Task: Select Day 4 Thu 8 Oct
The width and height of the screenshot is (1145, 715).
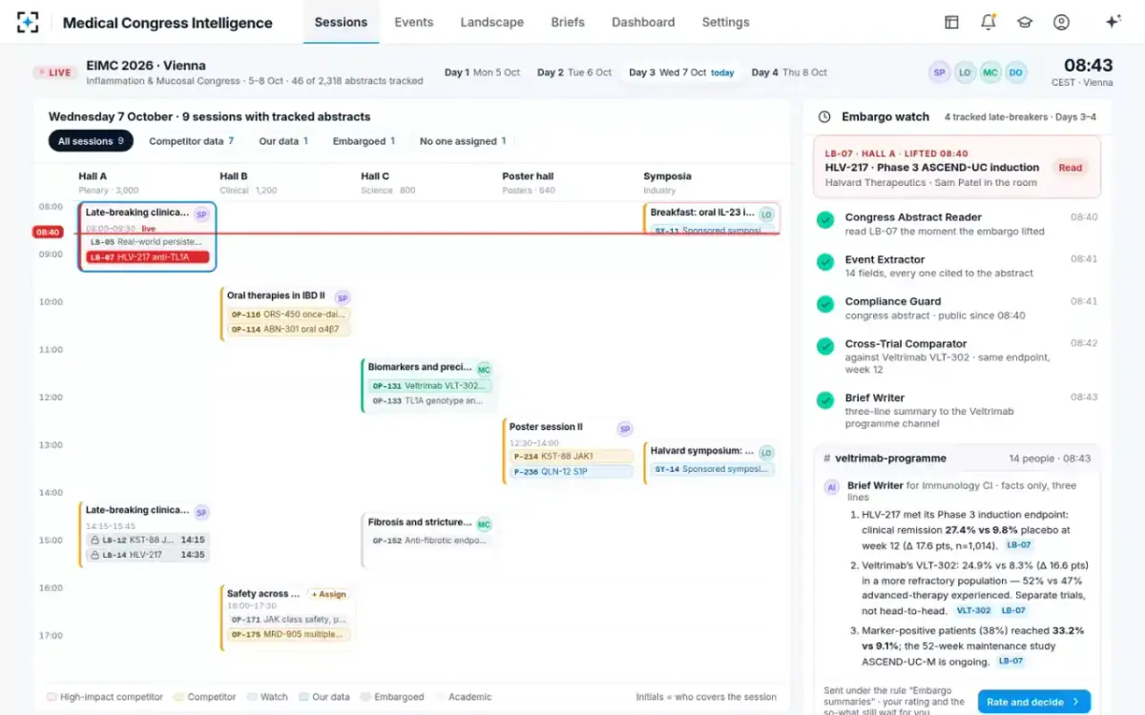Action: click(x=789, y=72)
